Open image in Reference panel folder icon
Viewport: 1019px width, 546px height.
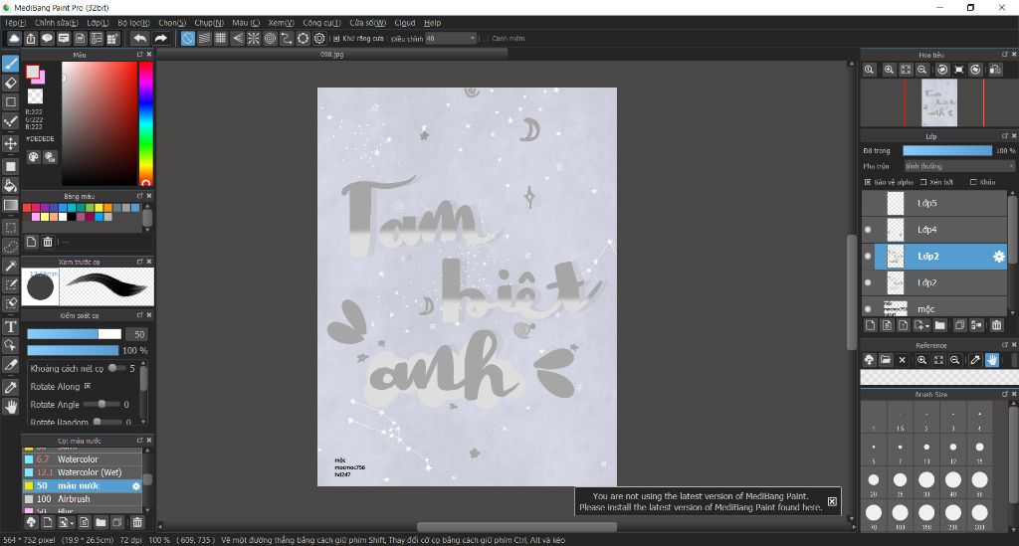[x=885, y=360]
